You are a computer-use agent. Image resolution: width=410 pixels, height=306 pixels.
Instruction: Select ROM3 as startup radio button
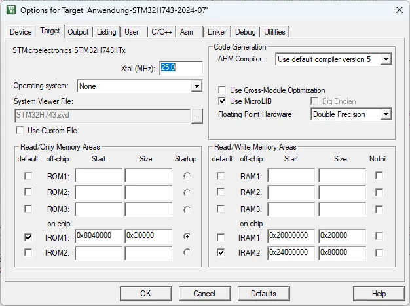pos(187,209)
